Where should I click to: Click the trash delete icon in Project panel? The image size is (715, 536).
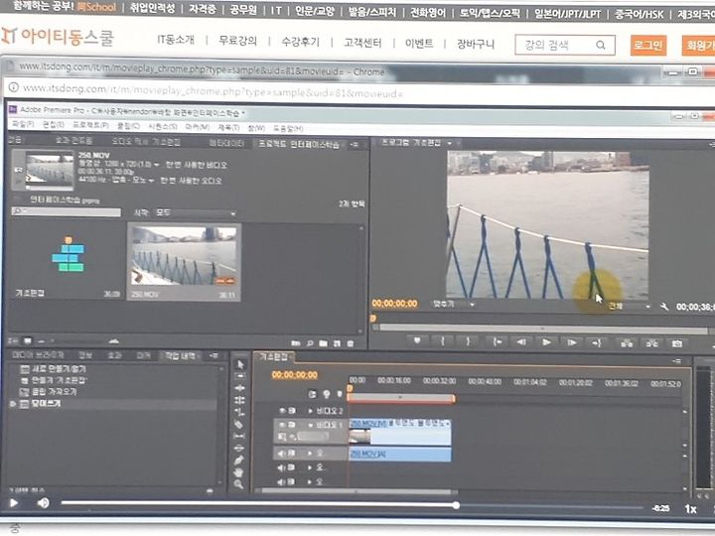click(351, 343)
